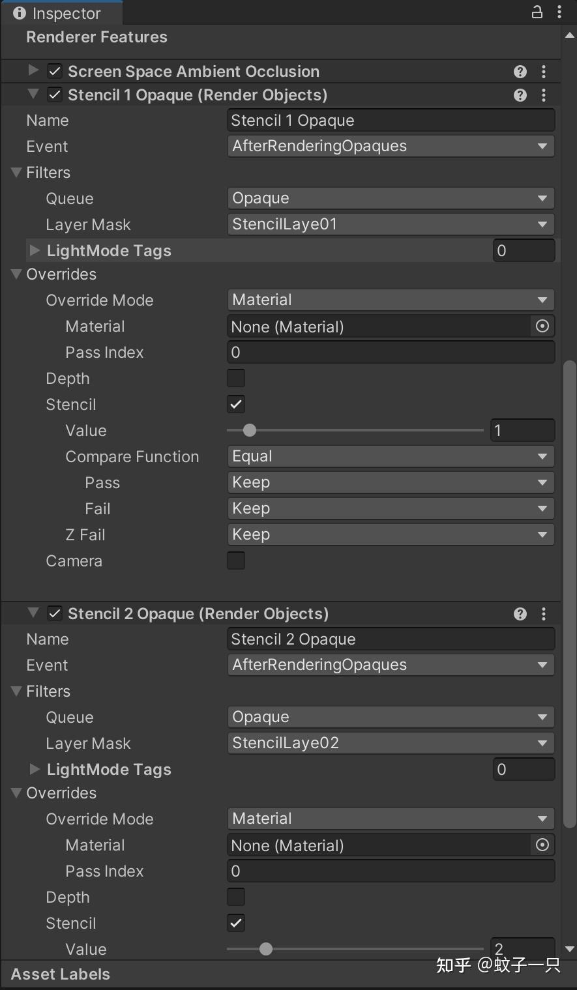This screenshot has width=577, height=990.
Task: Open the Layer Mask dropdown showing StencilLaye02
Action: (390, 743)
